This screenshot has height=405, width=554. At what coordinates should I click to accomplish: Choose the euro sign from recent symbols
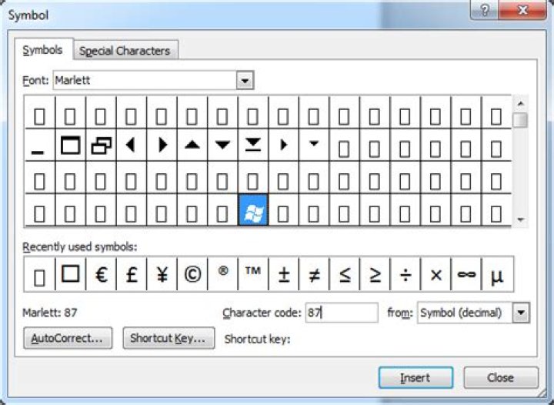pyautogui.click(x=101, y=274)
